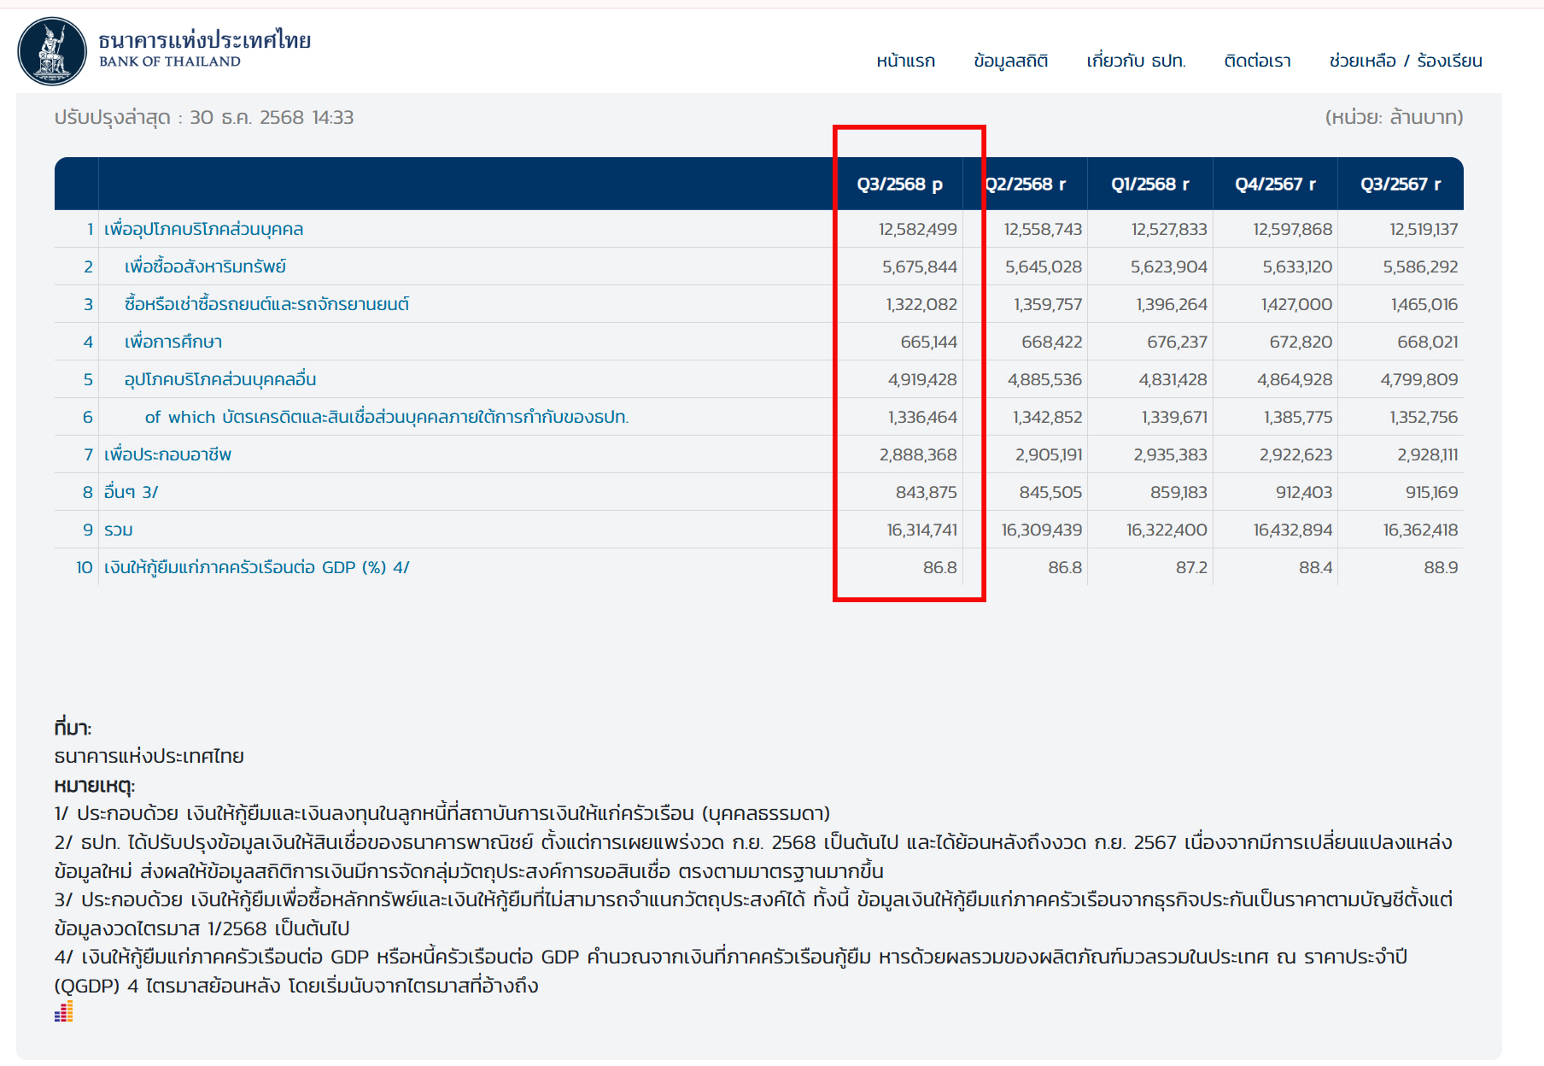Click the อุปโภคบริโภคส่วนบุคคลอื่น row label
Image resolution: width=1544 pixels, height=1066 pixels.
click(220, 379)
